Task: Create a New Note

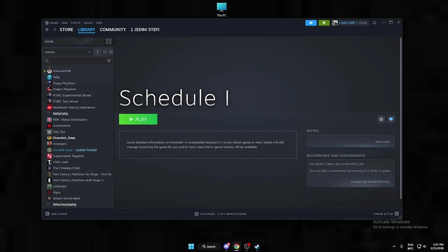Action: pyautogui.click(x=382, y=142)
